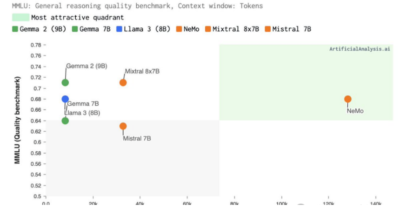Hide NeMo series via legend swatch
This screenshot has width=413, height=210.
tap(179, 29)
